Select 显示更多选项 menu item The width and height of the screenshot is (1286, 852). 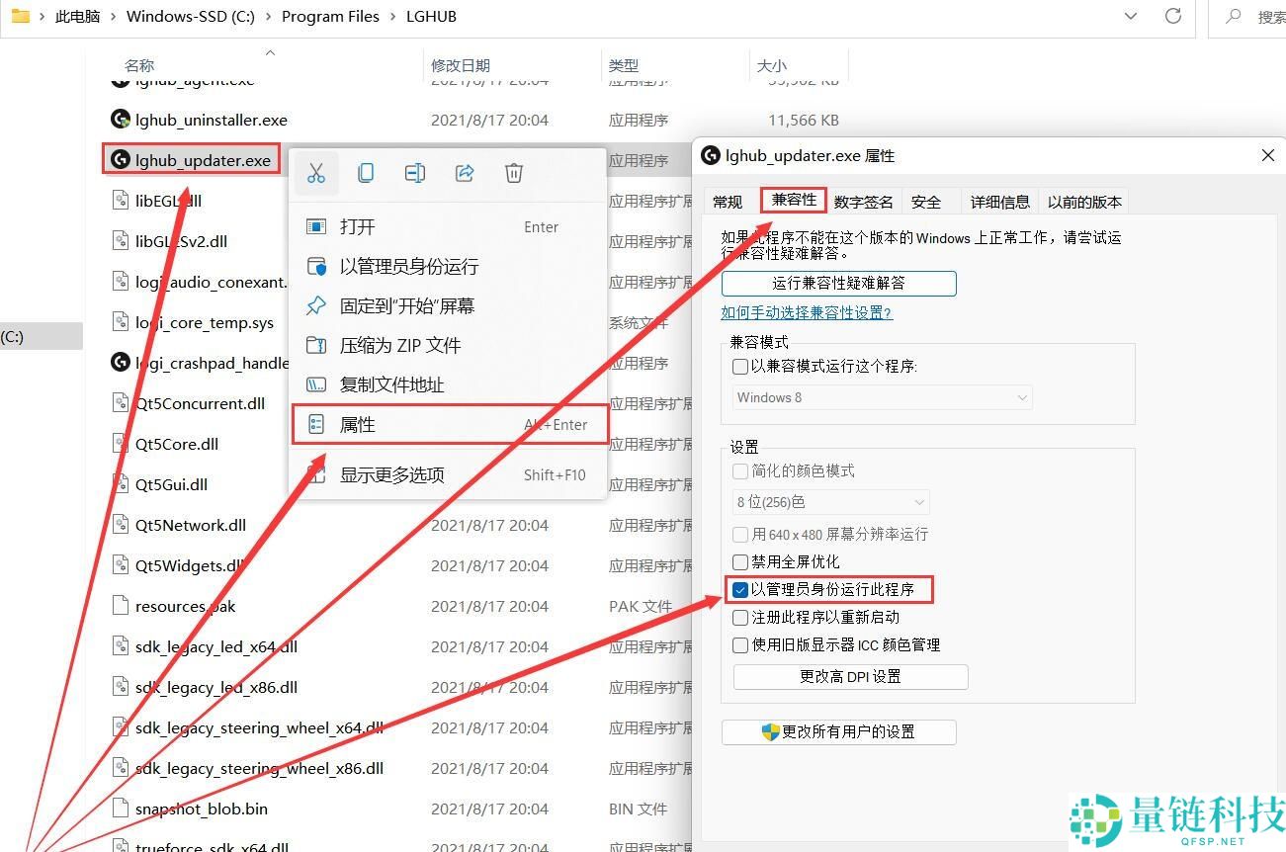point(448,474)
